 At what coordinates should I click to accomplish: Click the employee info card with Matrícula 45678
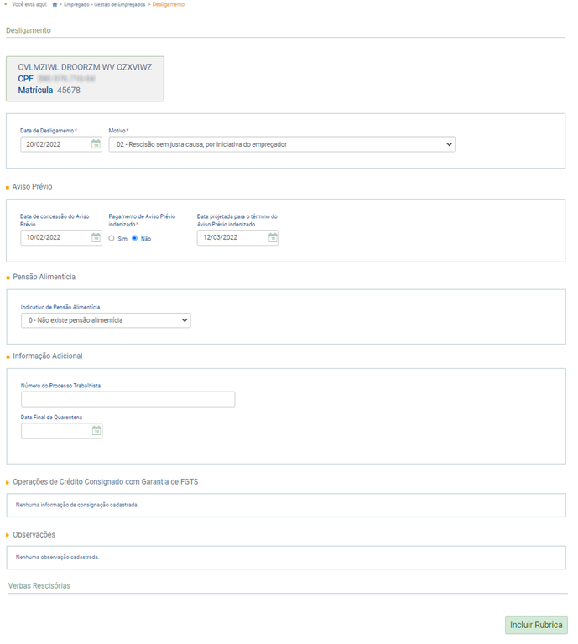(x=85, y=79)
